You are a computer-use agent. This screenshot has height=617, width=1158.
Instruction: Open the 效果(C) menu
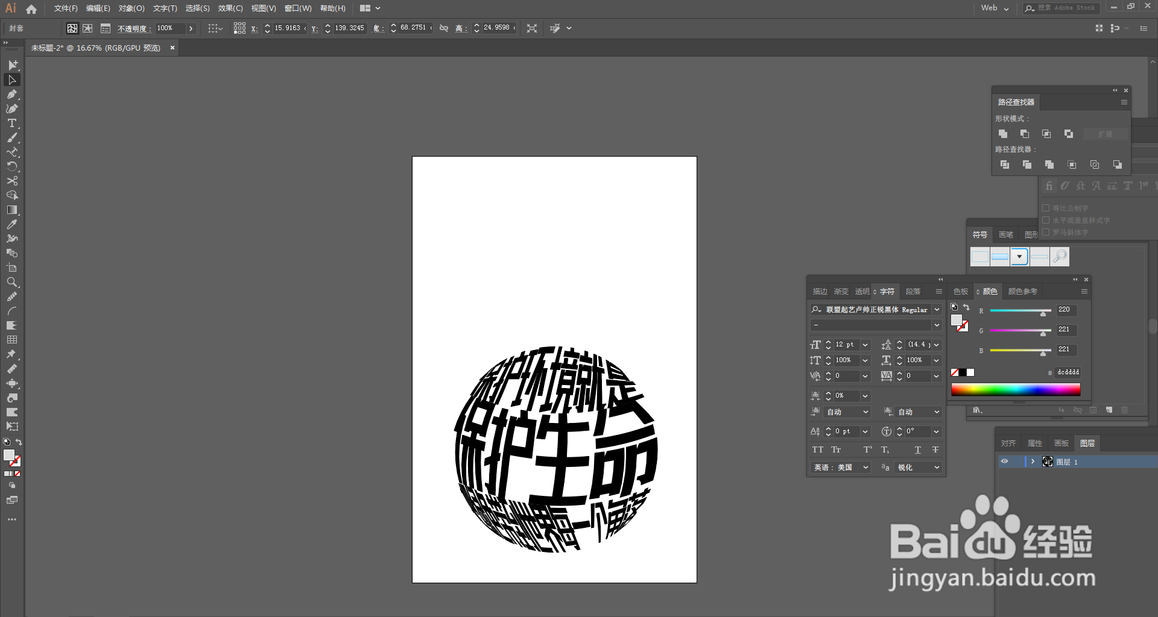(x=230, y=8)
